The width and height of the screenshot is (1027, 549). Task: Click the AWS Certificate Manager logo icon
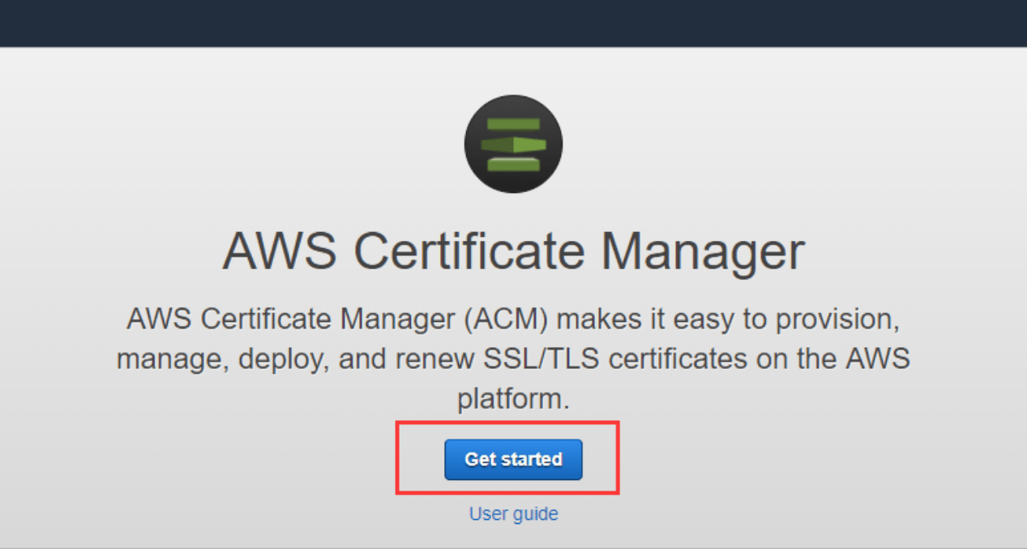[x=513, y=144]
